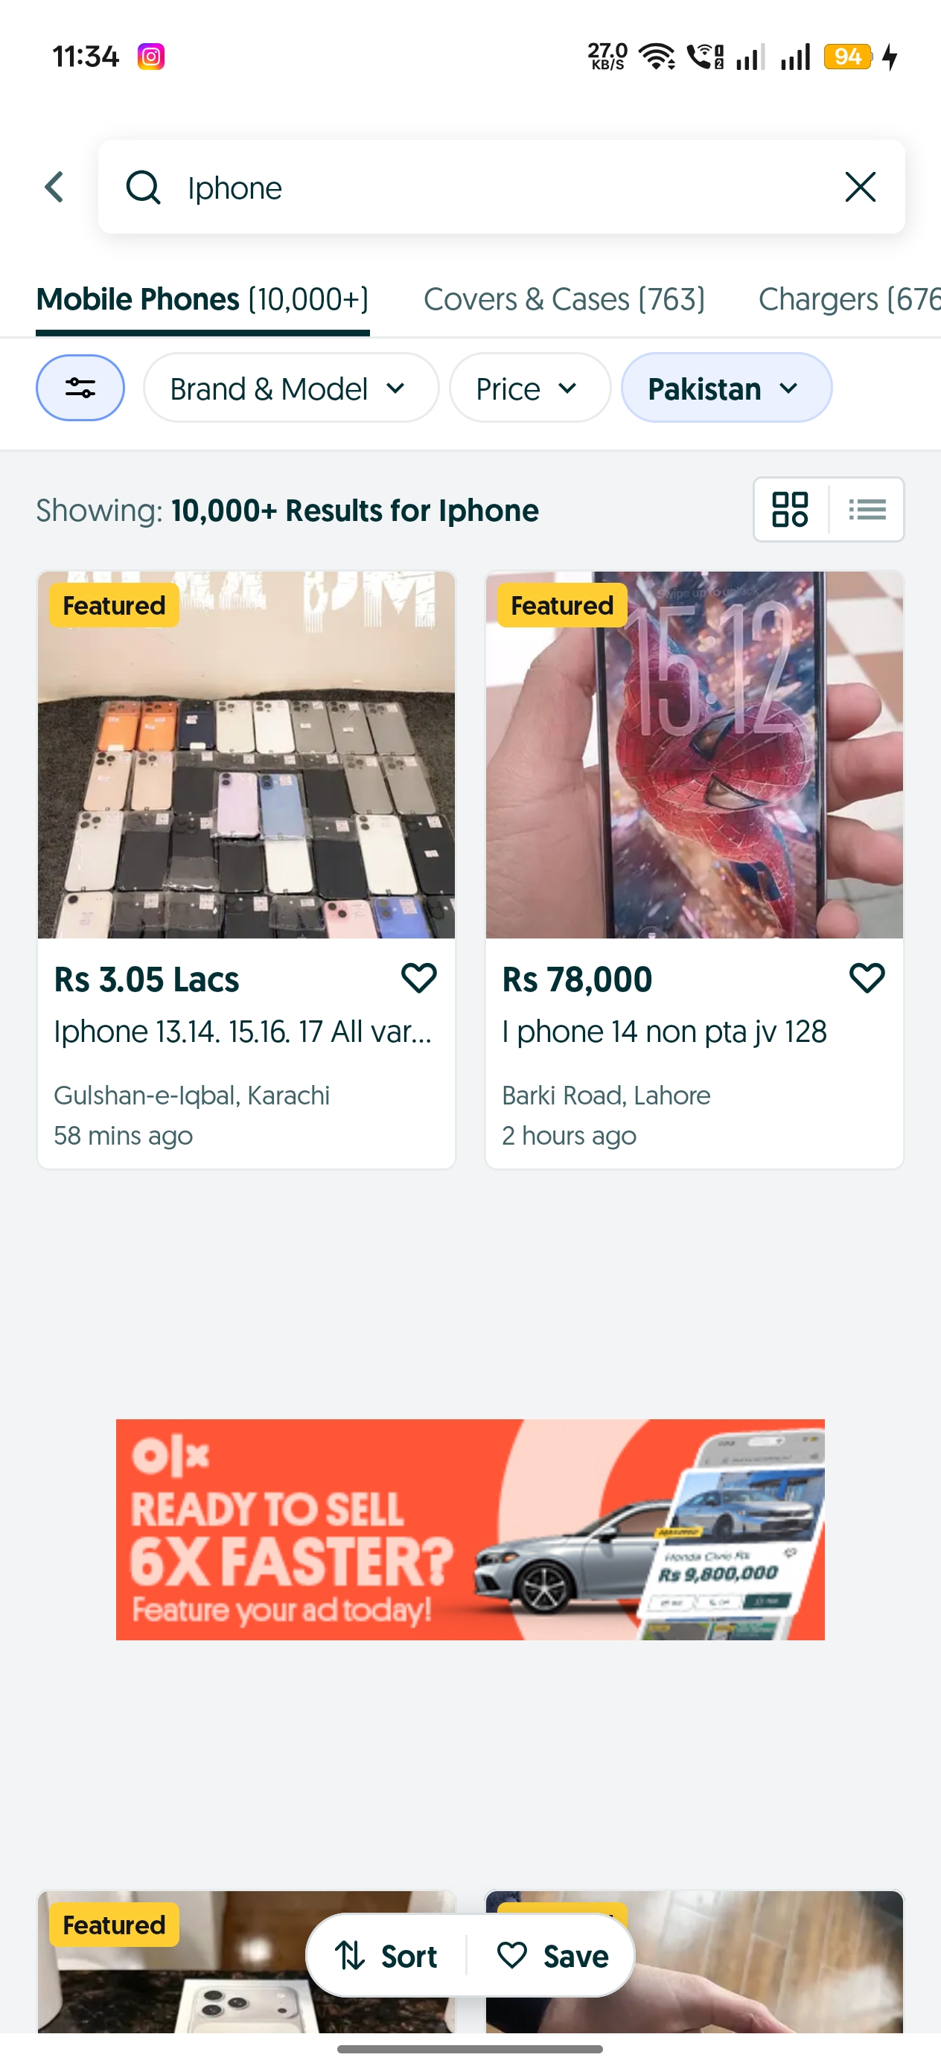Open the multiple iPhones listing photo

click(x=246, y=755)
